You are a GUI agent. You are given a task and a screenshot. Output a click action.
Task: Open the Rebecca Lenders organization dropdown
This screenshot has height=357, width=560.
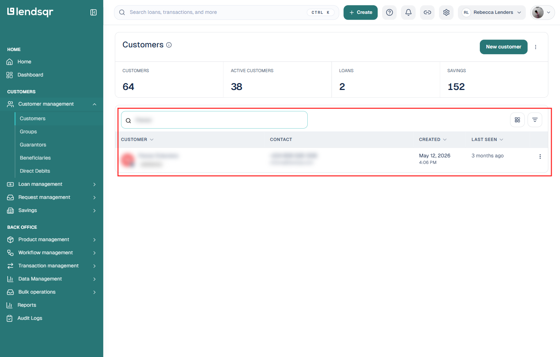pyautogui.click(x=492, y=12)
